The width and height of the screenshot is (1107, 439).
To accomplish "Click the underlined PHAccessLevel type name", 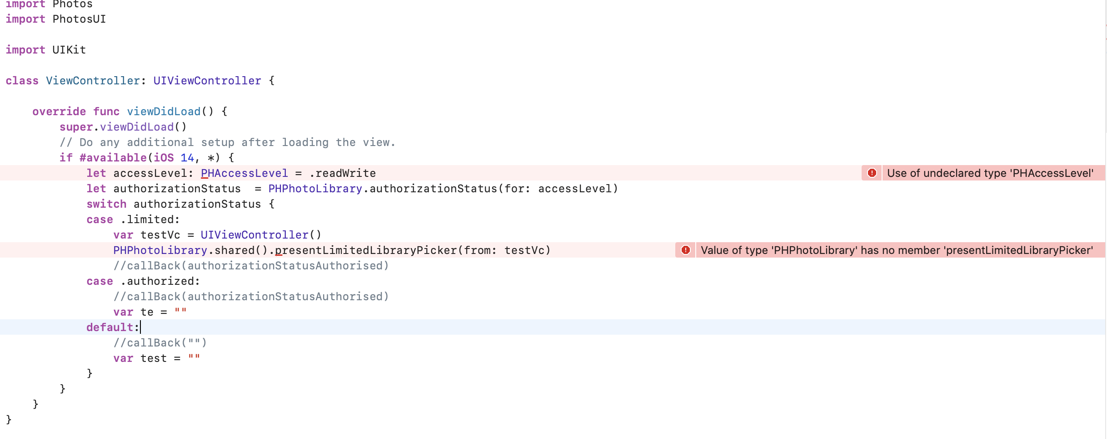I will pos(244,173).
